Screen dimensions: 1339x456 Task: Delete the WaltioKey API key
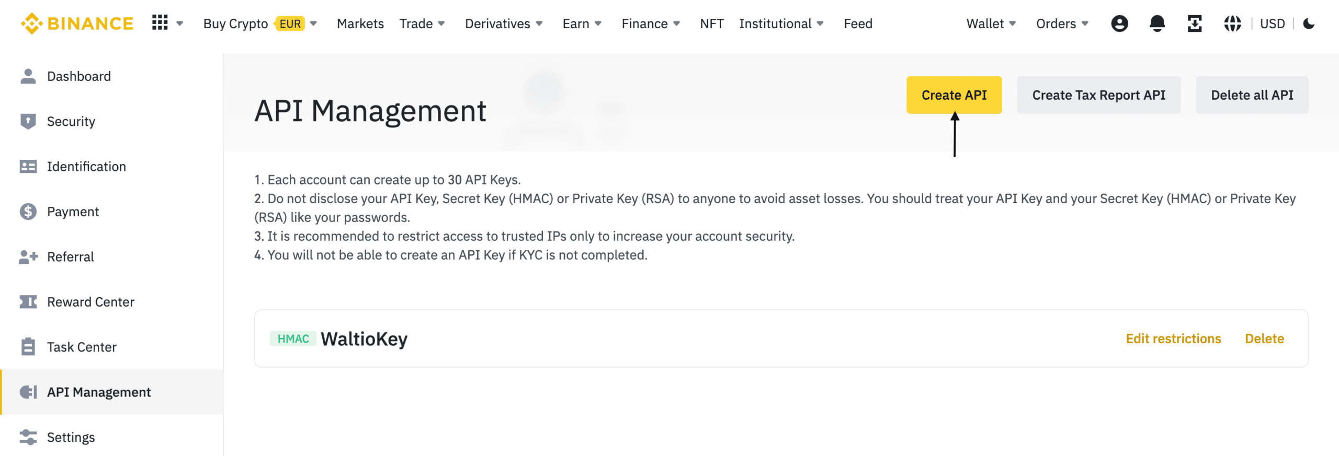(1264, 338)
